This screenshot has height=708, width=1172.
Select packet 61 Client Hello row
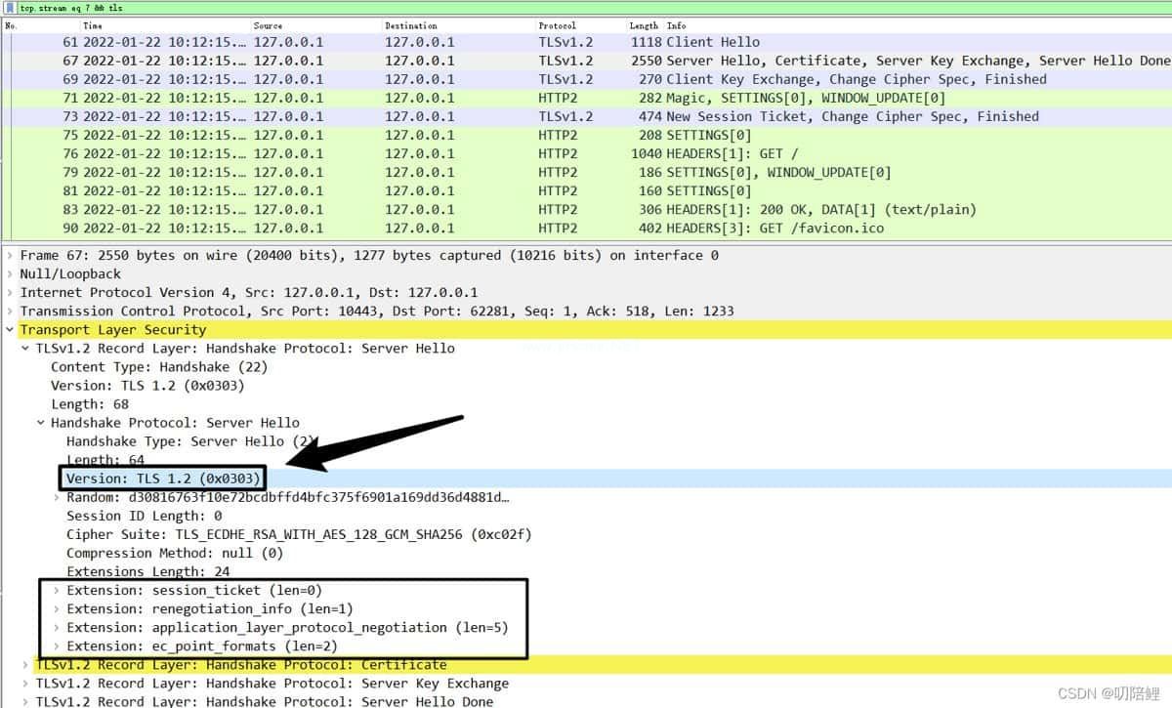[586, 42]
